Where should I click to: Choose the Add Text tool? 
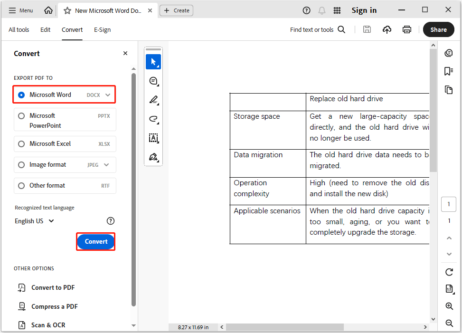tap(153, 138)
